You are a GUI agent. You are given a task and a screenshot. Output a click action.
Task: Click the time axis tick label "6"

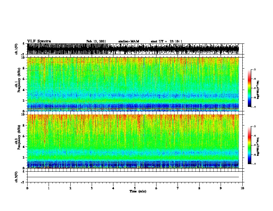coord(156,188)
